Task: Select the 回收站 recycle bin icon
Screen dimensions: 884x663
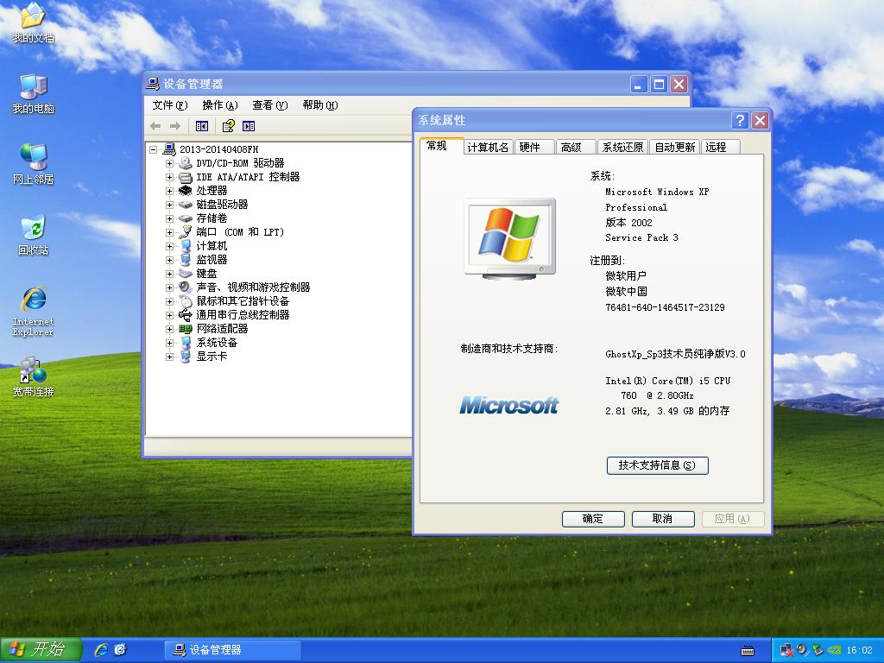Action: [x=34, y=236]
